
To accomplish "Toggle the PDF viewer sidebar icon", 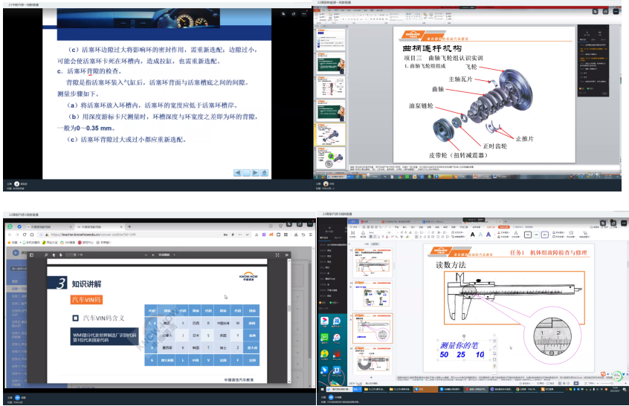I will pyautogui.click(x=33, y=255).
